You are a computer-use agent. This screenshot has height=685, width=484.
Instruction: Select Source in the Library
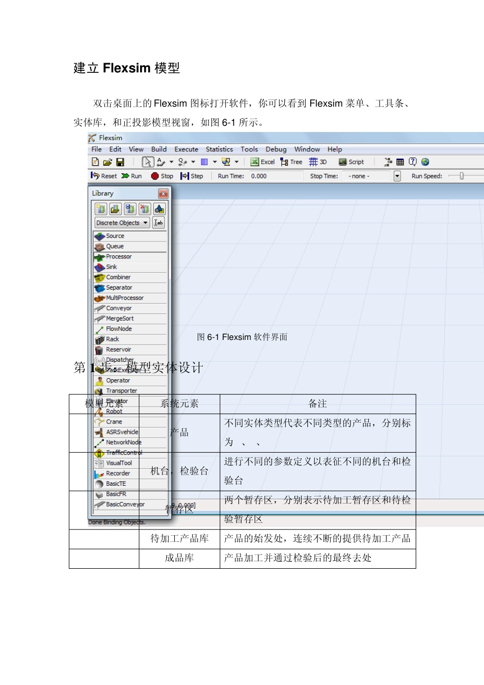130,236
